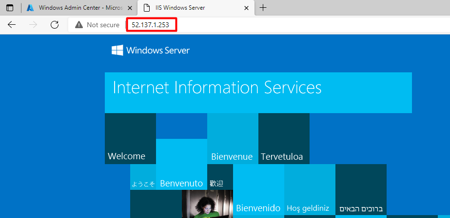Click the page icon on IIS tab
Screen dimensions: 450x218
click(147, 8)
